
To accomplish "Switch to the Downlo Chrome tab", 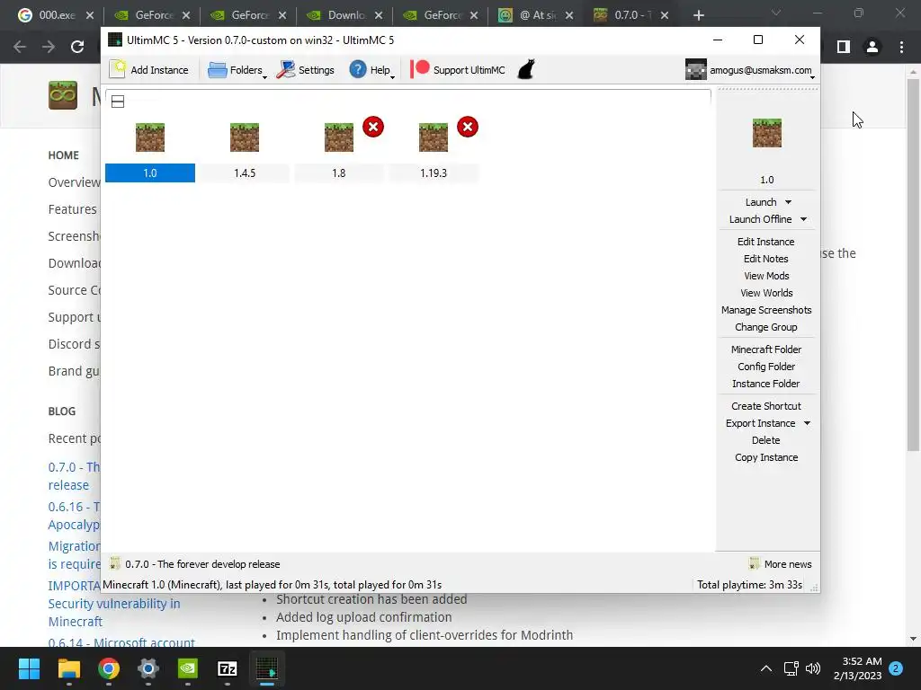I will coord(344,15).
